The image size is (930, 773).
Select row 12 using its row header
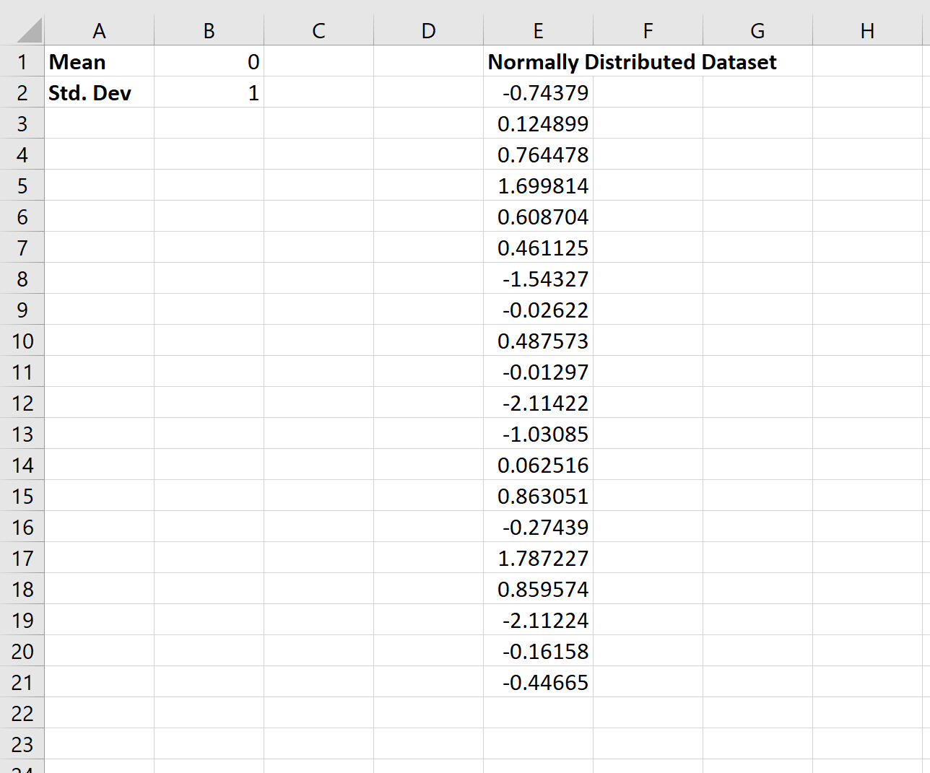[22, 403]
